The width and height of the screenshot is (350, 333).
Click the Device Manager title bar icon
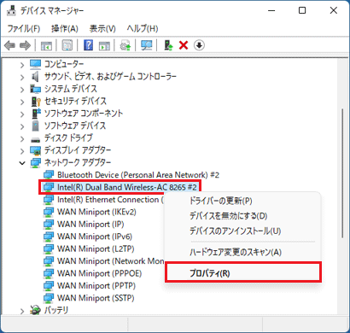[x=11, y=10]
